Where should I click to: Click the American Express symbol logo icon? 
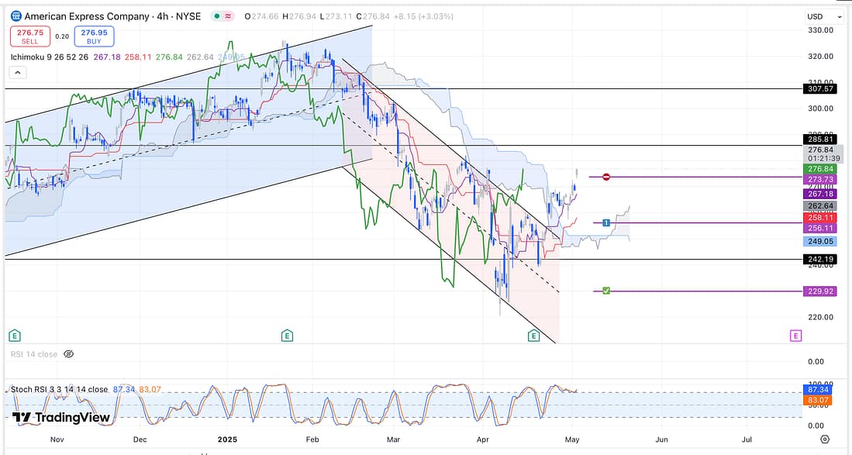click(x=15, y=16)
